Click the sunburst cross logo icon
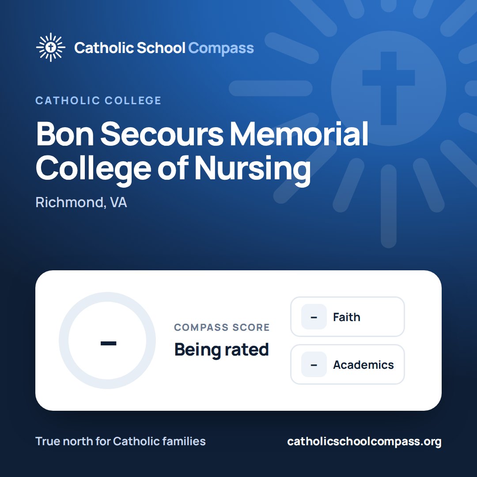The image size is (477, 477). pyautogui.click(x=50, y=47)
